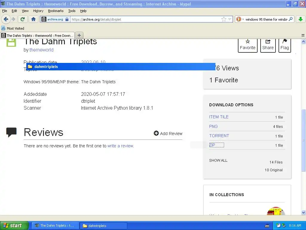Open the list all tabs button
This screenshot has height=230, width=306.
303,35
